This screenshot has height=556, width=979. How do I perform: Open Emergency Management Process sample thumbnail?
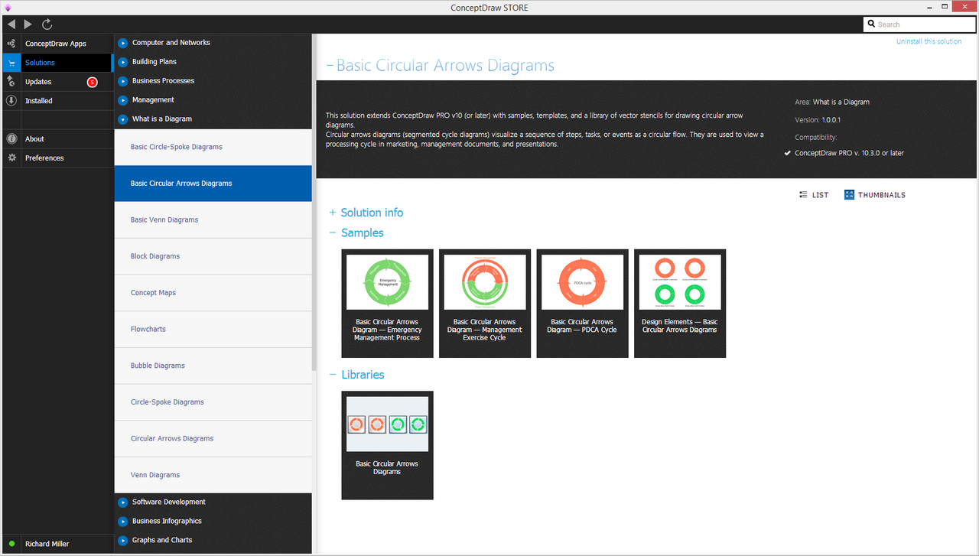tap(387, 304)
